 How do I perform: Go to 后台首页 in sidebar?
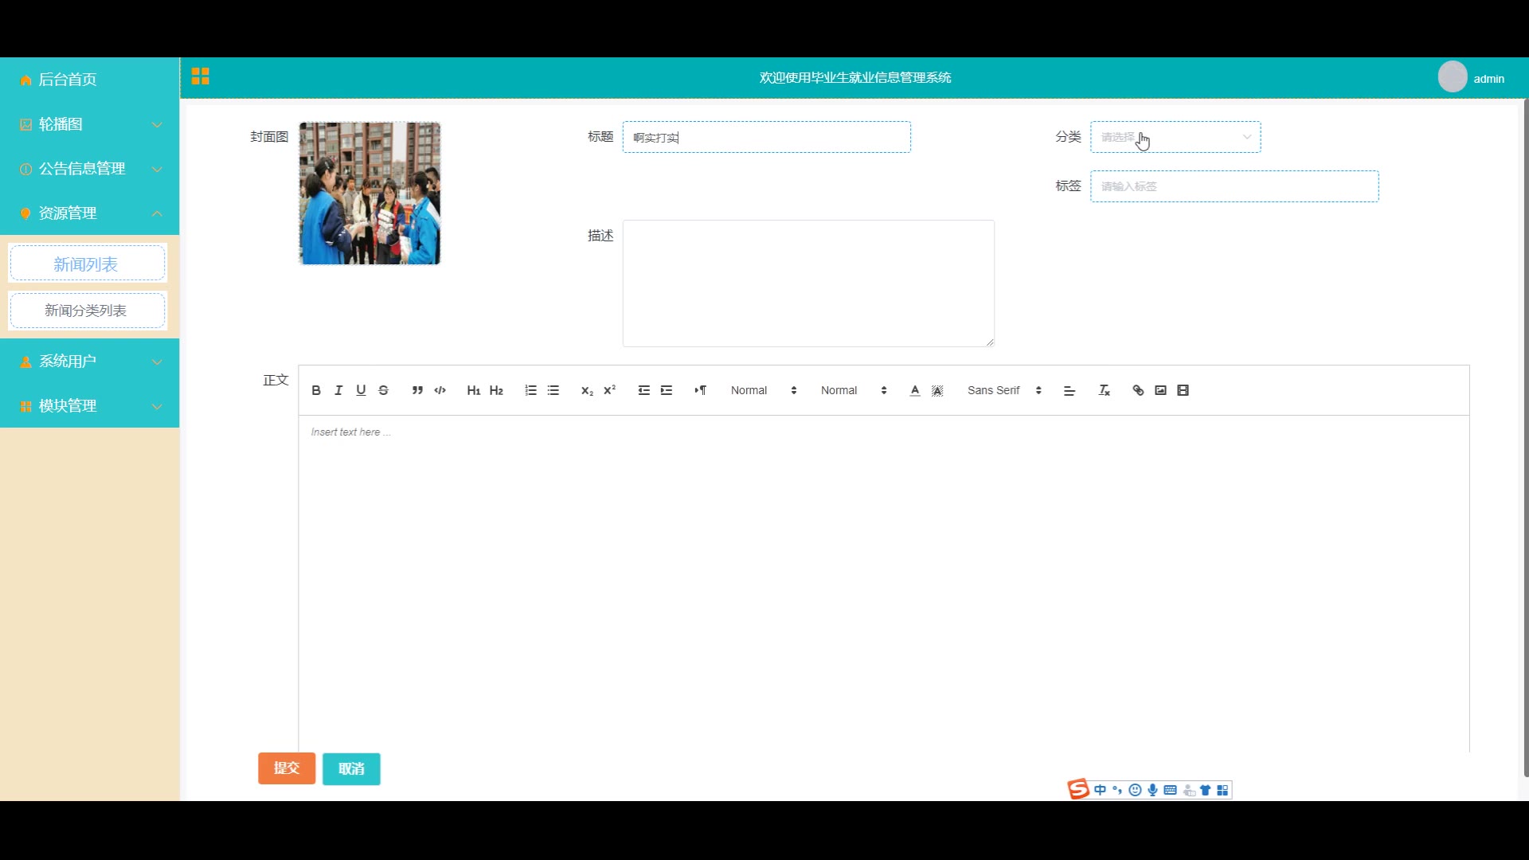(68, 80)
